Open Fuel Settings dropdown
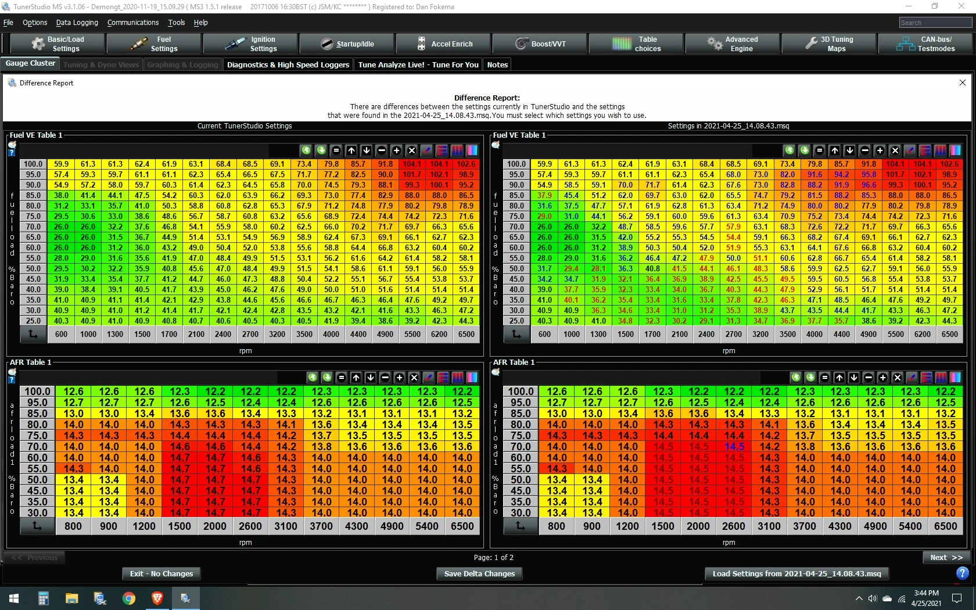 coord(154,44)
